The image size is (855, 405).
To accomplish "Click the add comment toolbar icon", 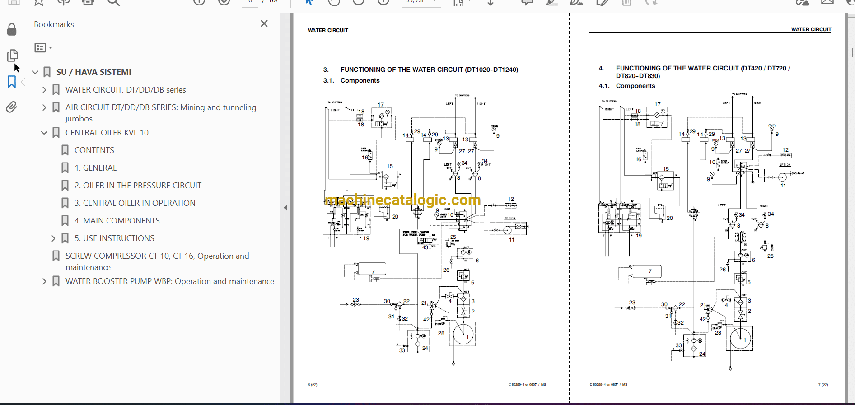I will coord(527,2).
